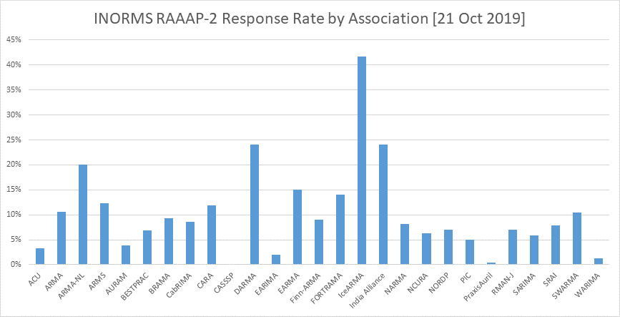Click the NORDP data bar

point(448,247)
